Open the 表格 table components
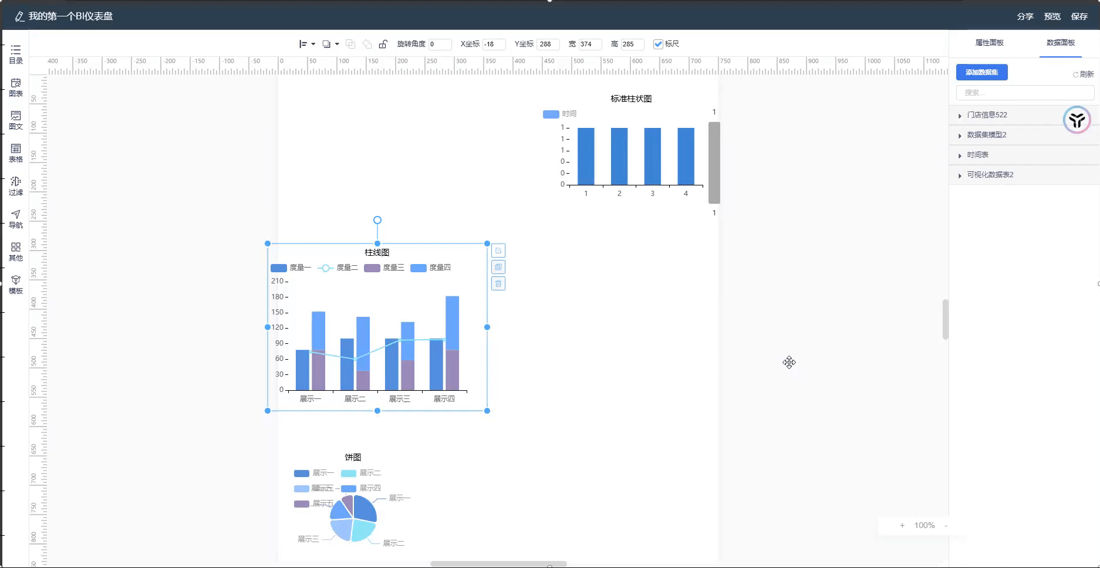 pos(16,153)
